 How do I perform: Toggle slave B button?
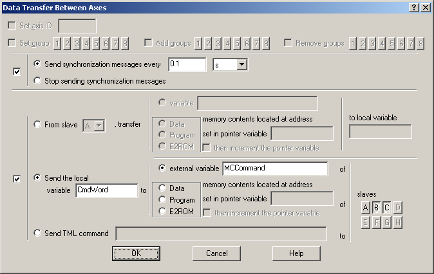376,207
